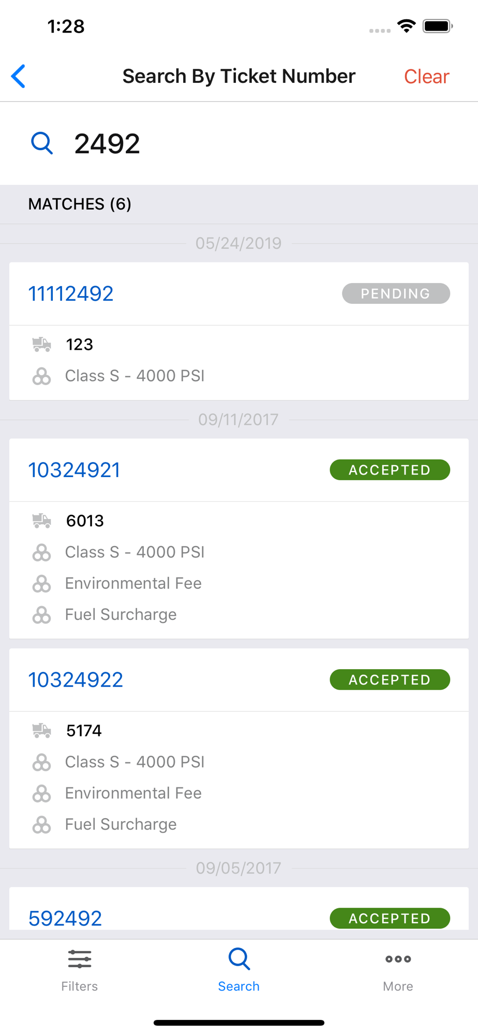
Task: Select Fuel Surcharge under ticket 10324922
Action: tap(121, 824)
